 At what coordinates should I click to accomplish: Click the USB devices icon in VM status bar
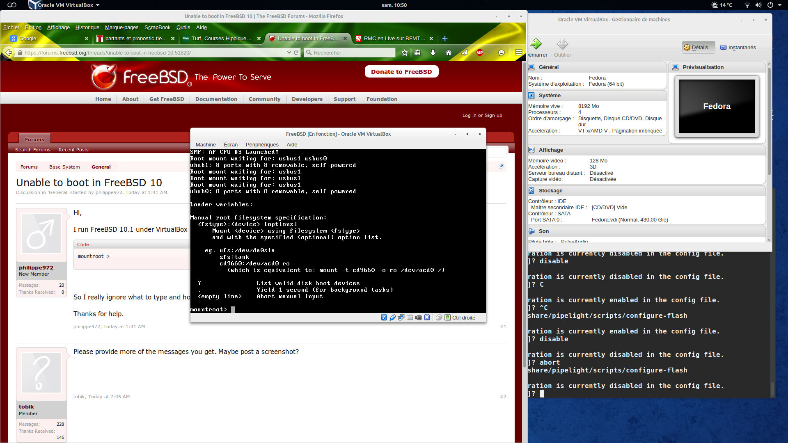tap(392, 317)
